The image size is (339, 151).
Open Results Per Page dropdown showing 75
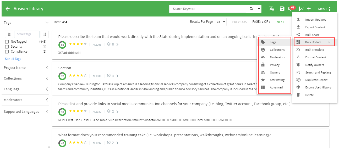click(221, 22)
